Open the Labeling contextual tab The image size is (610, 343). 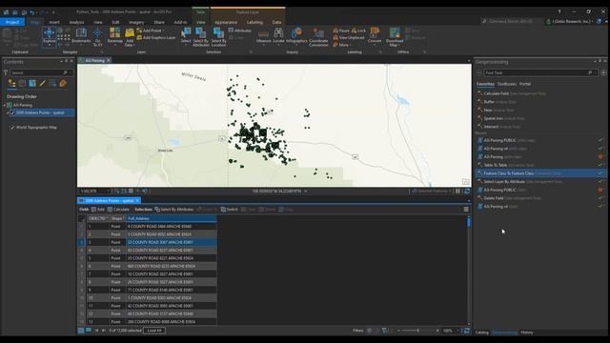tap(254, 22)
